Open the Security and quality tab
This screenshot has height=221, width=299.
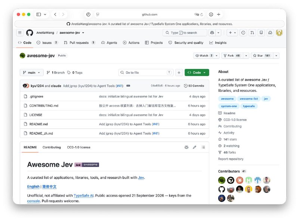186,43
